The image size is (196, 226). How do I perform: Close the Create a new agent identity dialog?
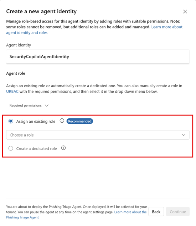click(185, 11)
